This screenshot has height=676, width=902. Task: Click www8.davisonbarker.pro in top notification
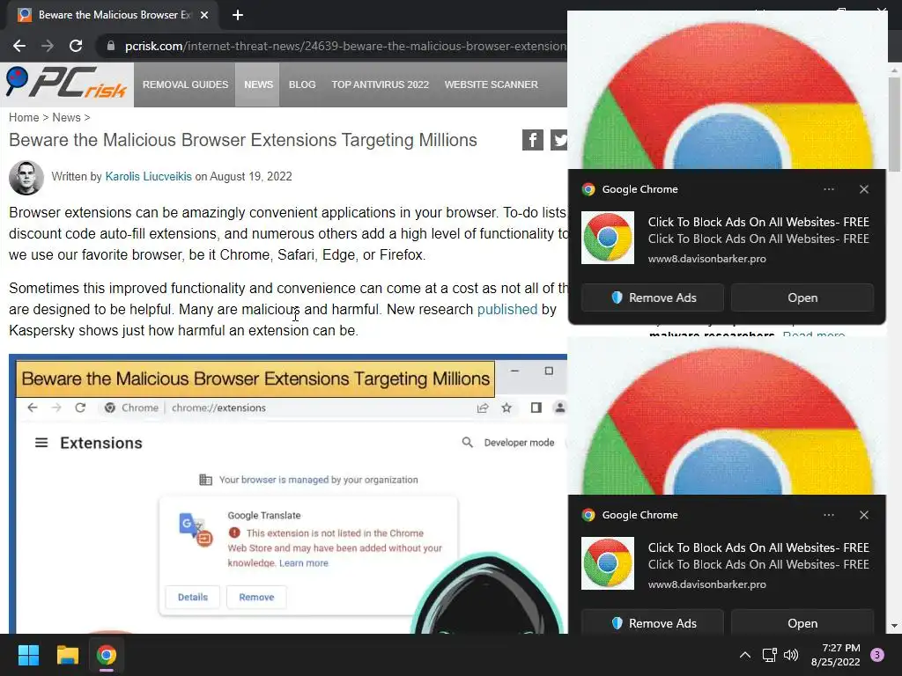point(707,259)
